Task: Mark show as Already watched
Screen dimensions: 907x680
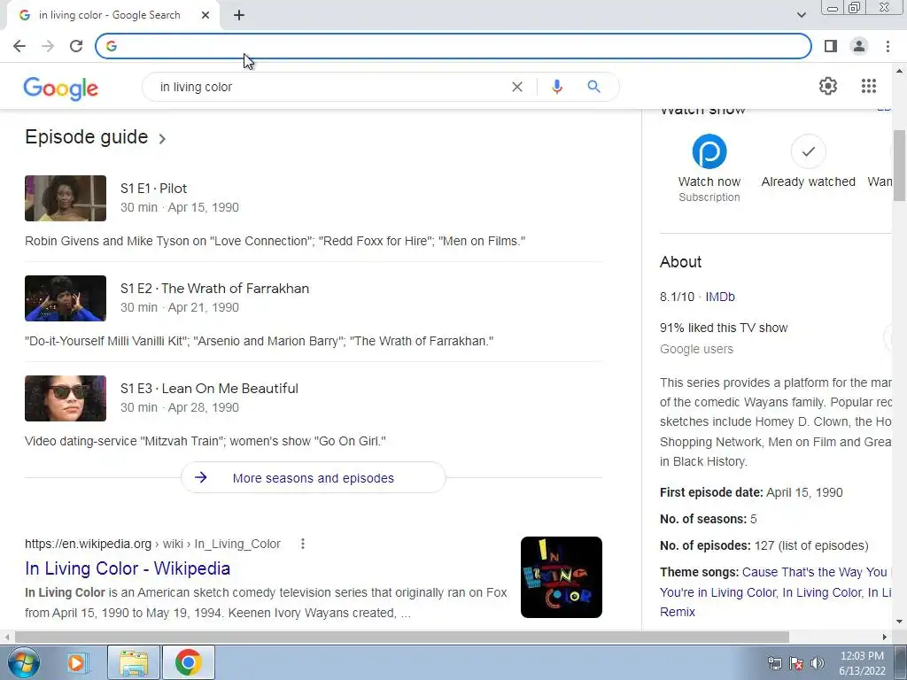Action: coord(808,151)
